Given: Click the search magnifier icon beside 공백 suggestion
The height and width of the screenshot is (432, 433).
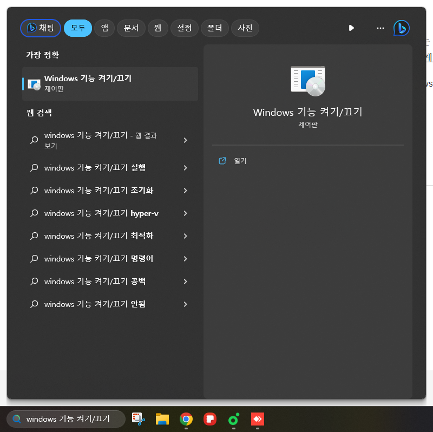Looking at the screenshot, I should [x=34, y=282].
